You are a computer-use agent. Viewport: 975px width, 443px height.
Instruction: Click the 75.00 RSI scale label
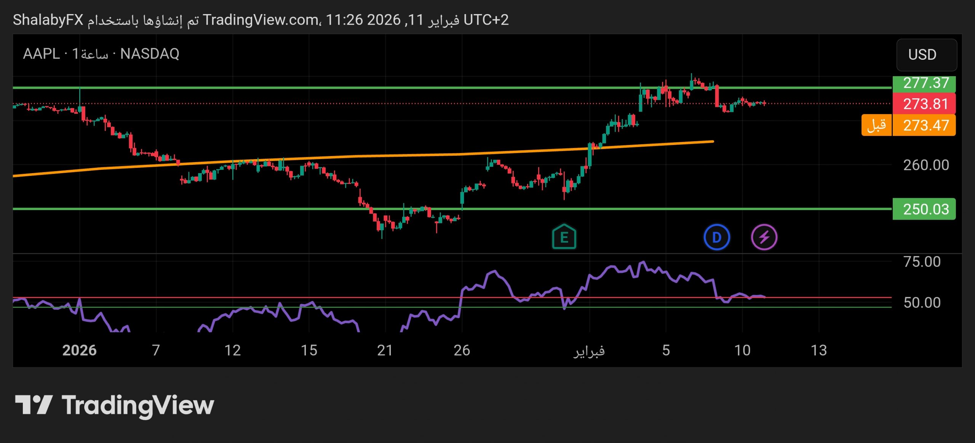[x=922, y=262]
